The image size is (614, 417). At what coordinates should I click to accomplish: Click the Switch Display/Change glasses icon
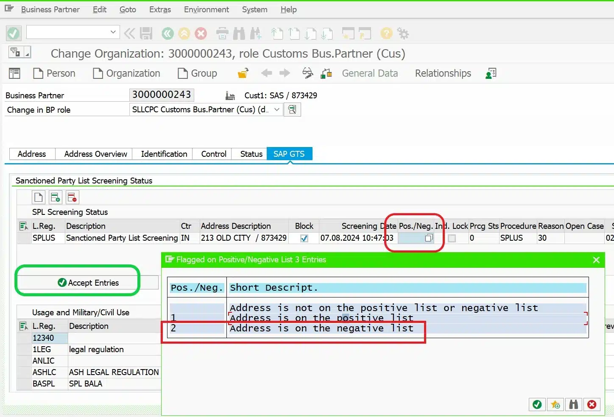coord(308,73)
